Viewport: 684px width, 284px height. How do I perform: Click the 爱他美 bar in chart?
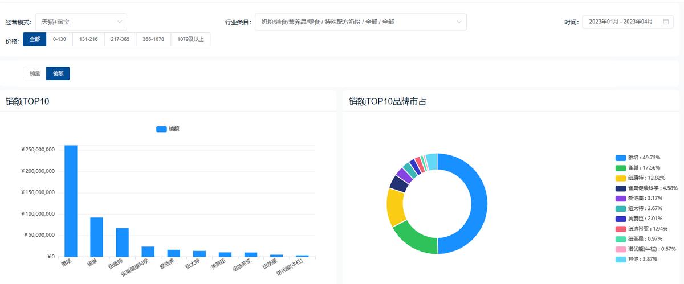click(174, 253)
